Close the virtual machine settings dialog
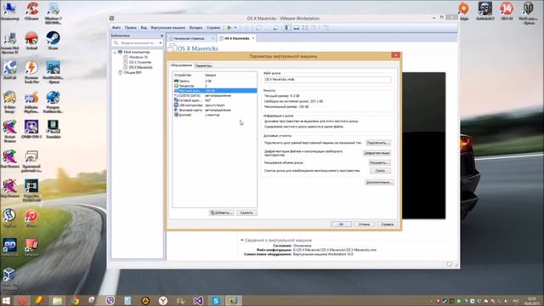Viewport: 544px width, 306px height. point(395,55)
